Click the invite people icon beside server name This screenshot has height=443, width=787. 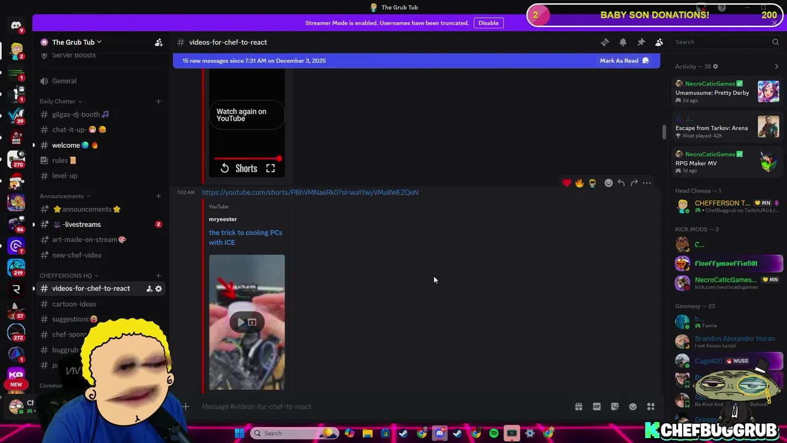[x=159, y=42]
